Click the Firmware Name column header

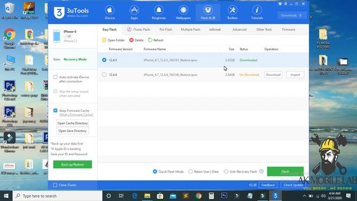155,49
